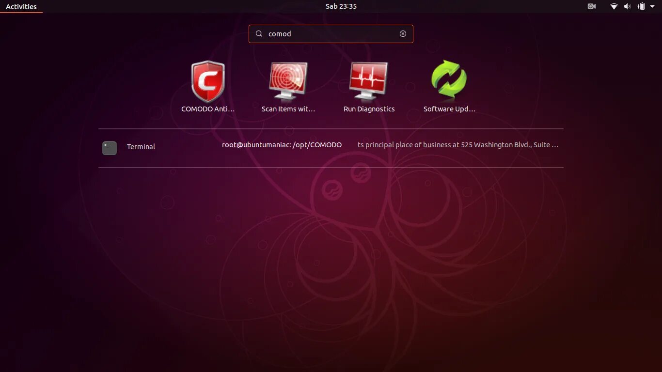Click inside the search field containing 'comod'
This screenshot has height=372, width=662.
pos(331,34)
